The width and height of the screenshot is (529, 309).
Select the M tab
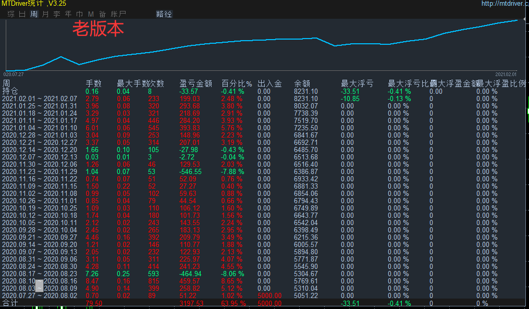coord(91,14)
